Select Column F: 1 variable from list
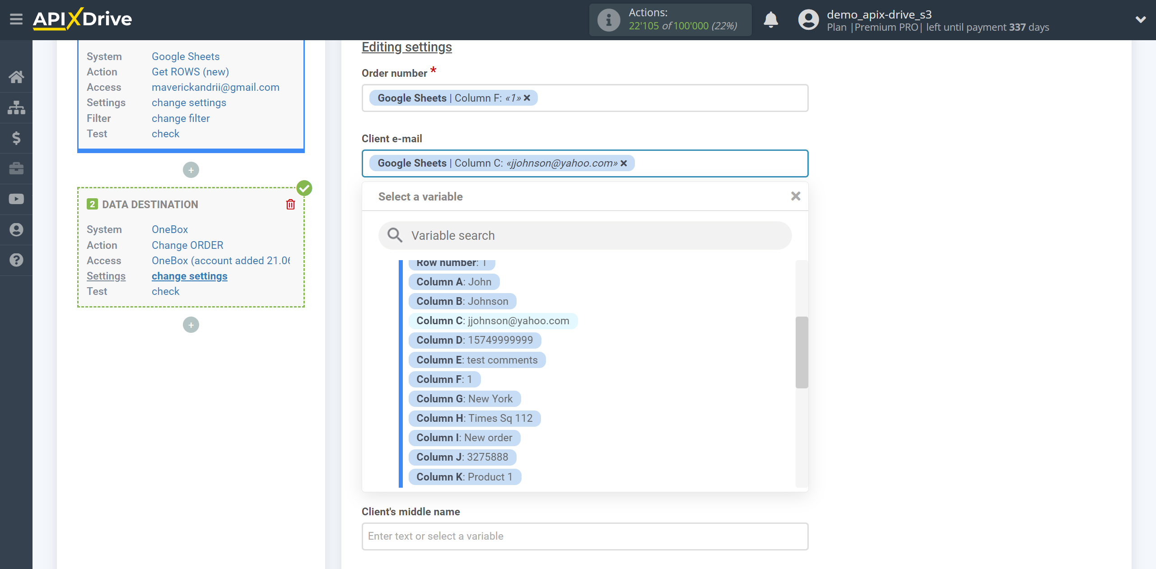This screenshot has height=569, width=1156. (444, 379)
